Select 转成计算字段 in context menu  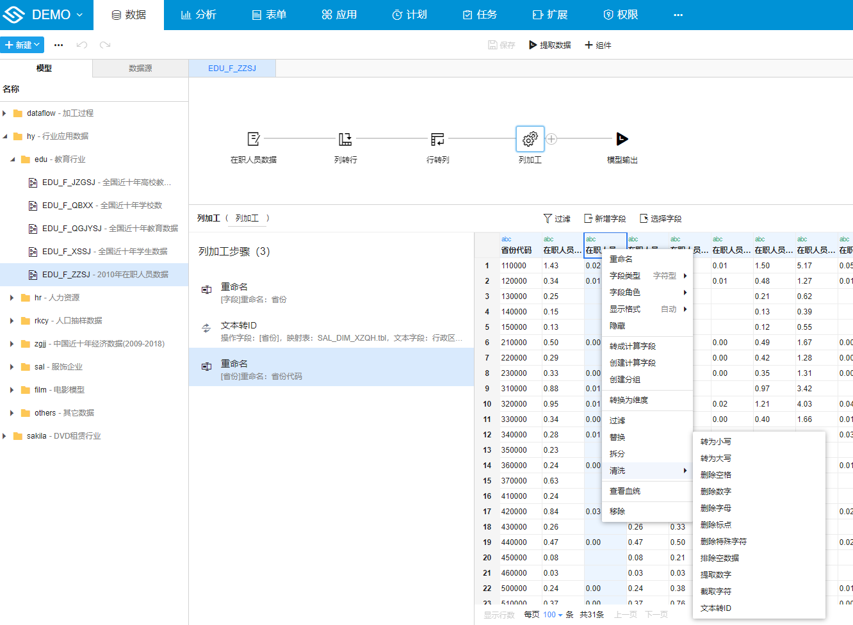(x=632, y=346)
